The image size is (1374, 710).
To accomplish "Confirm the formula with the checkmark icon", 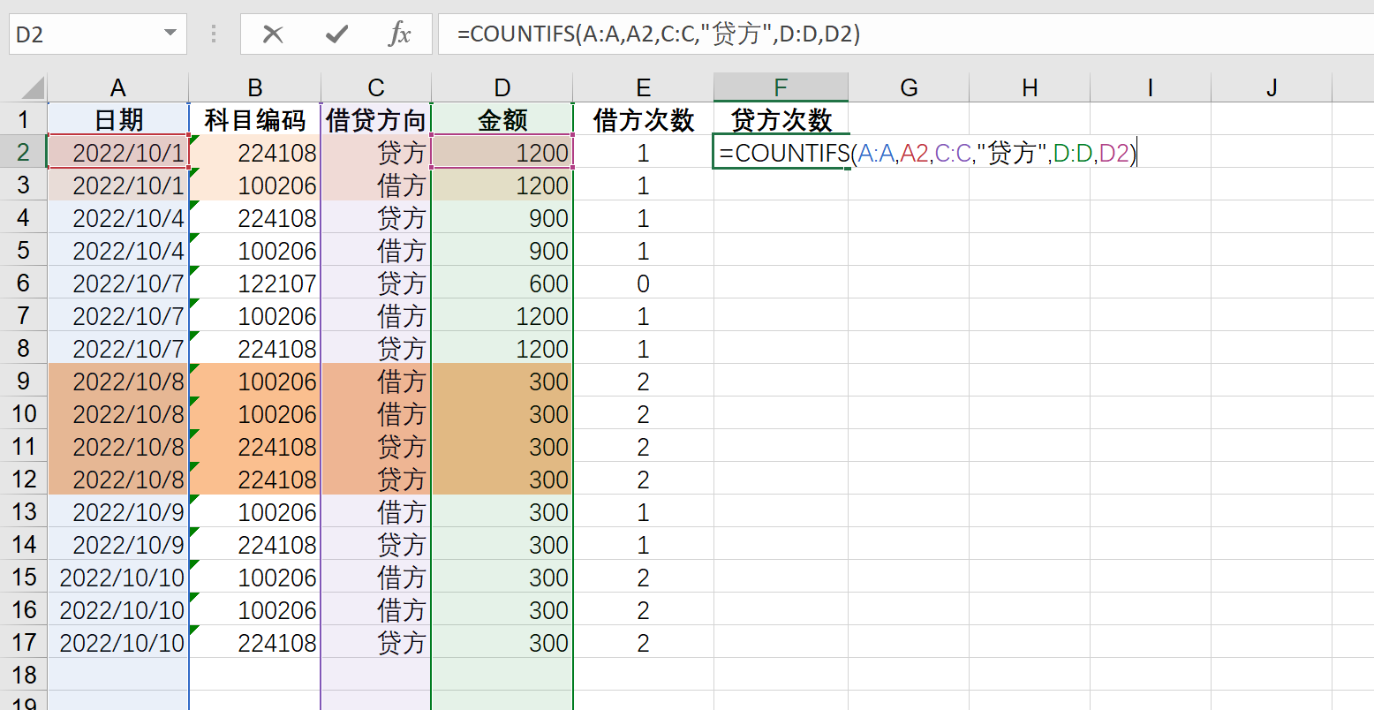I will tap(336, 34).
